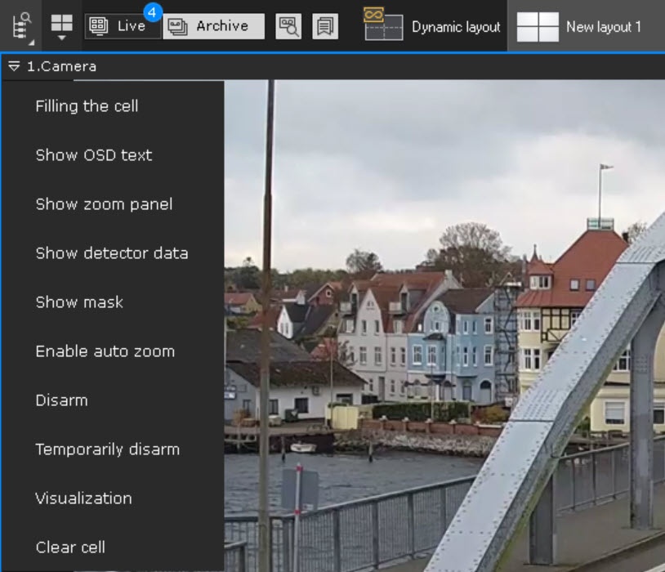Select the Dynamic layout
The width and height of the screenshot is (665, 572).
point(431,26)
